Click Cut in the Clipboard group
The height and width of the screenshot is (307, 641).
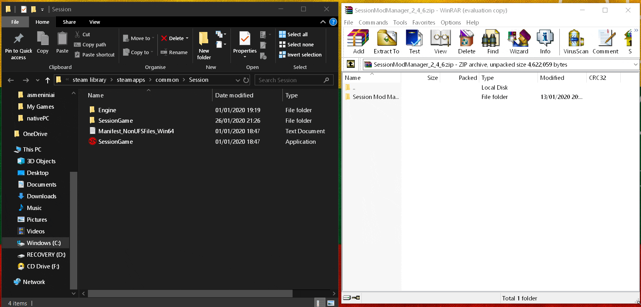tap(82, 34)
